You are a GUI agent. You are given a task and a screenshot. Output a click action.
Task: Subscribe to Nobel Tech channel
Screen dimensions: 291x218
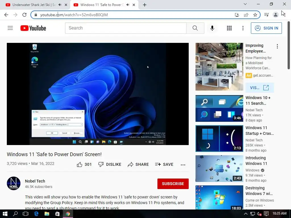coord(173,184)
